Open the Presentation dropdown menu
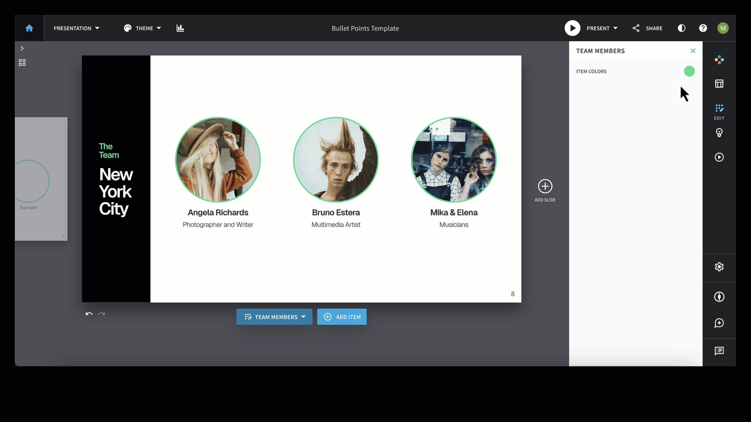Viewport: 751px width, 422px height. coord(76,28)
